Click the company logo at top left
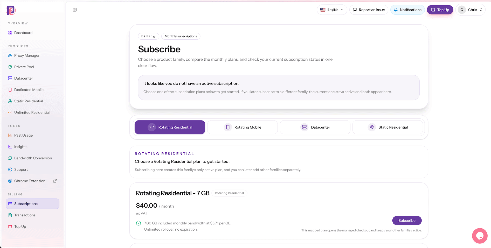This screenshot has height=248, width=491. click(x=11, y=10)
